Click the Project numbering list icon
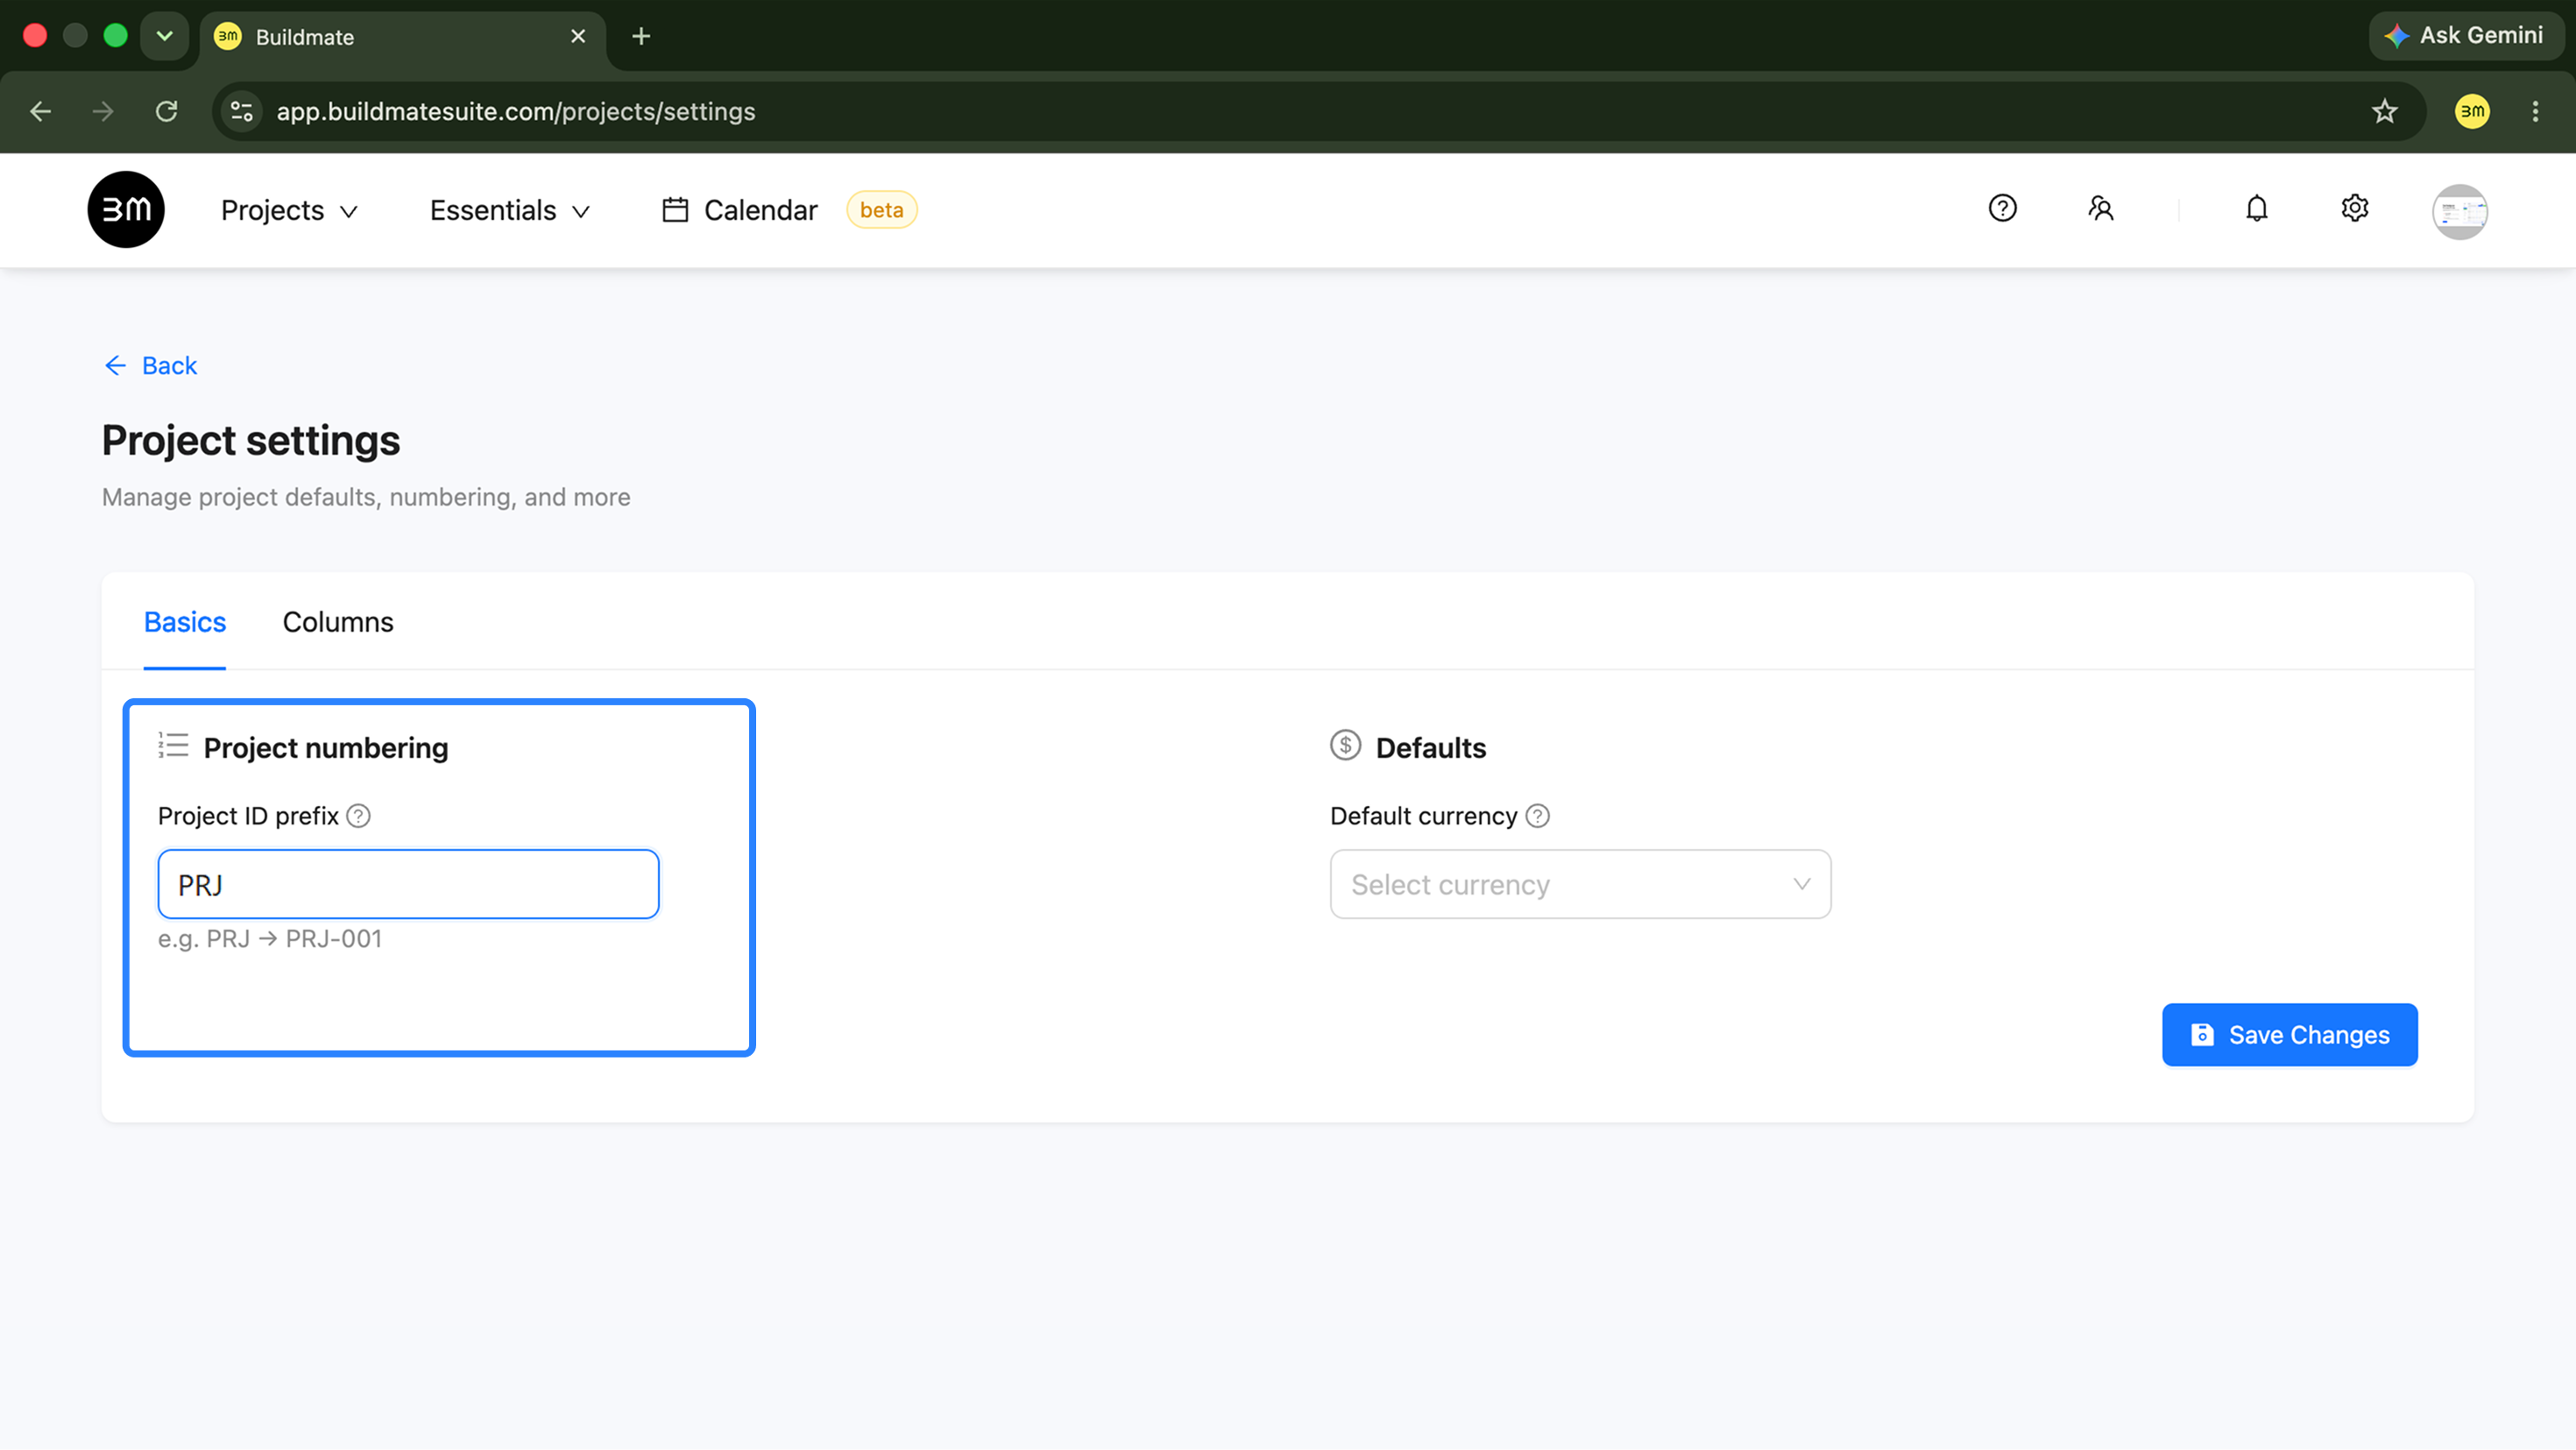Image resolution: width=2576 pixels, height=1450 pixels. click(x=173, y=746)
